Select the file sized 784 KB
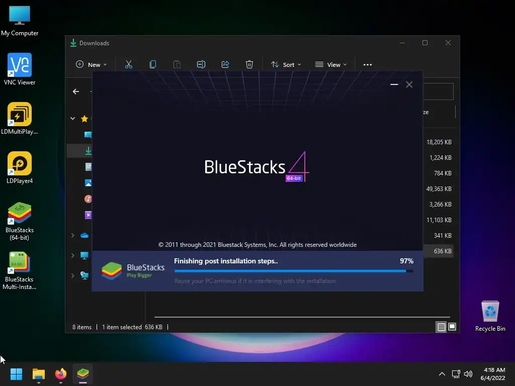 pyautogui.click(x=443, y=173)
